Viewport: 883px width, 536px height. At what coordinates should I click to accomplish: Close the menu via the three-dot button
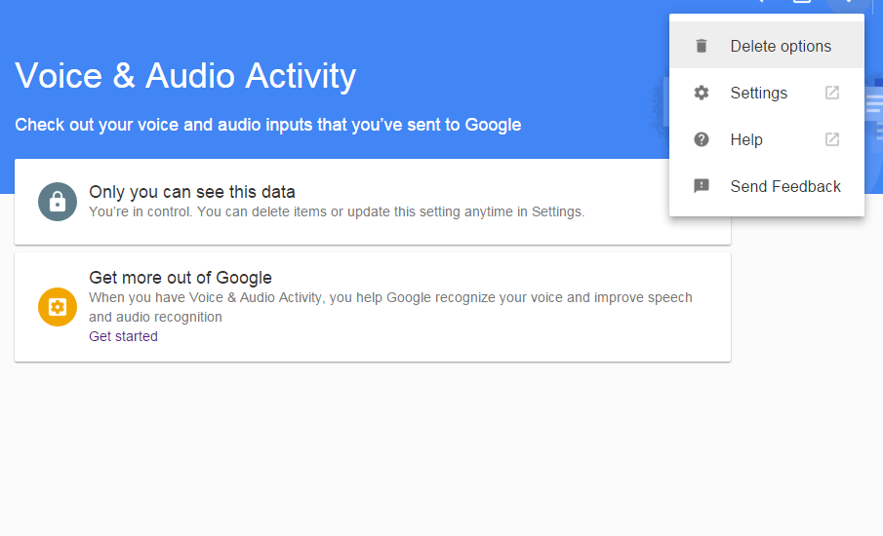846,3
